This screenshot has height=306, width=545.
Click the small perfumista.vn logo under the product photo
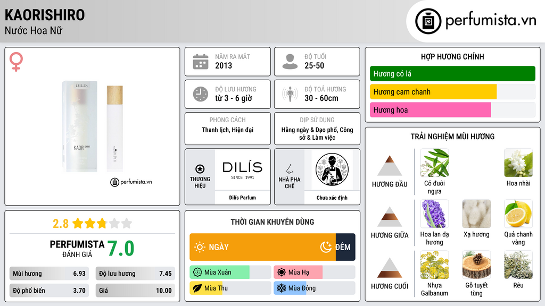(x=131, y=182)
